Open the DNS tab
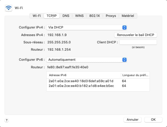The height and width of the screenshot is (127, 167). (x=66, y=16)
